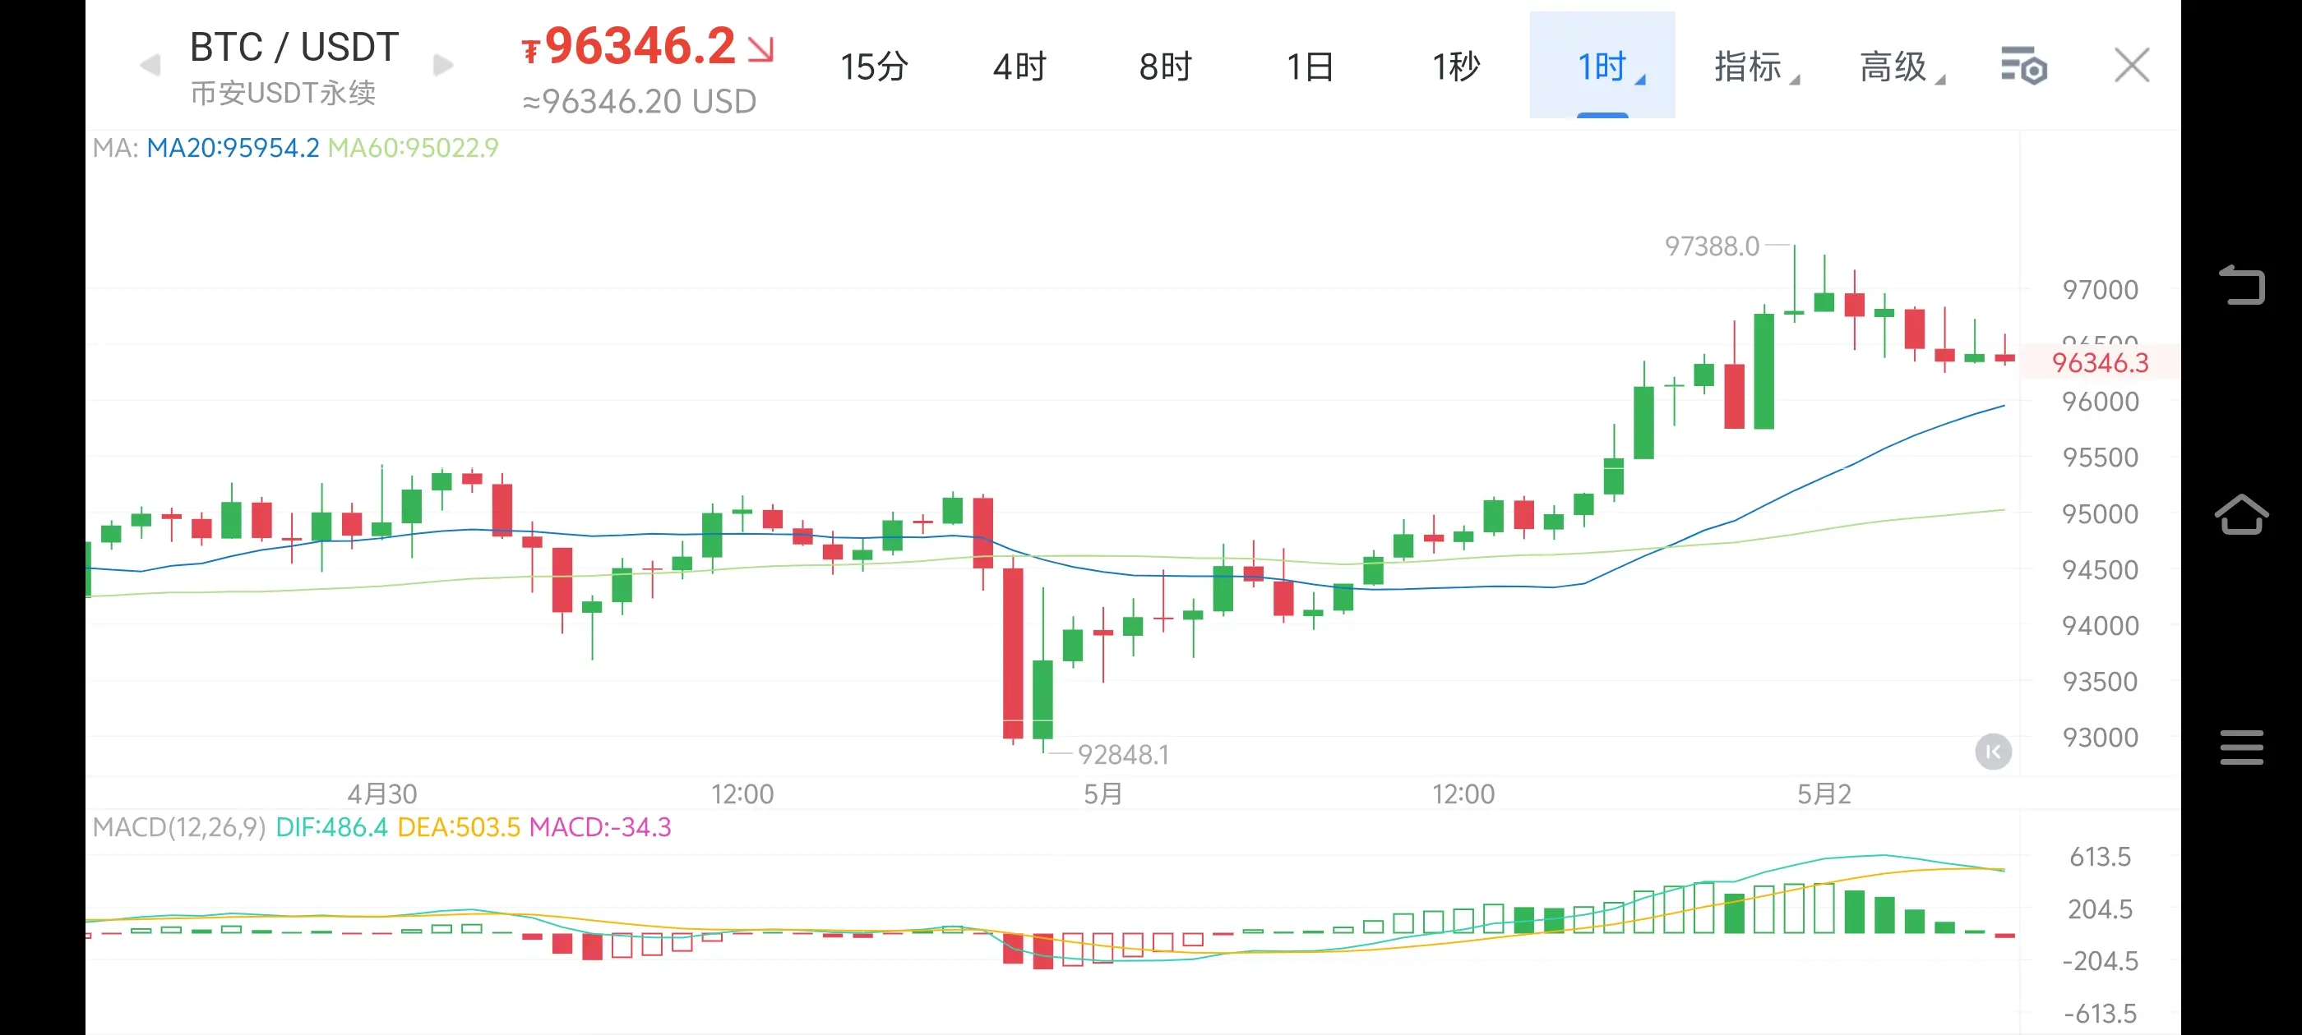Screen dimensions: 2302x1035
Task: Tap the BTC / USDT pair name
Action: [x=294, y=47]
